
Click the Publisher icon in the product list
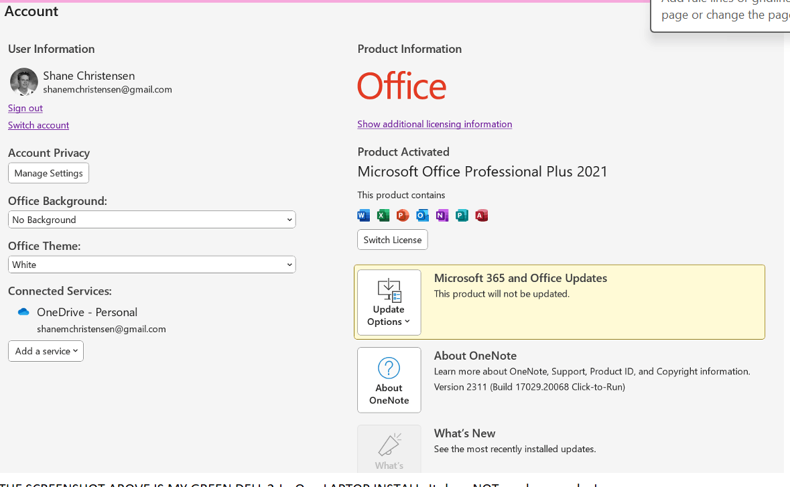462,215
